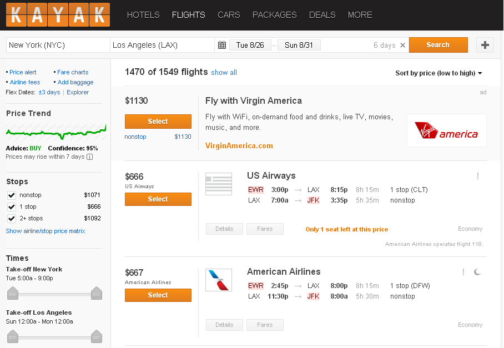
Task: Expand Fares for the American Airlines flight
Action: [265, 325]
